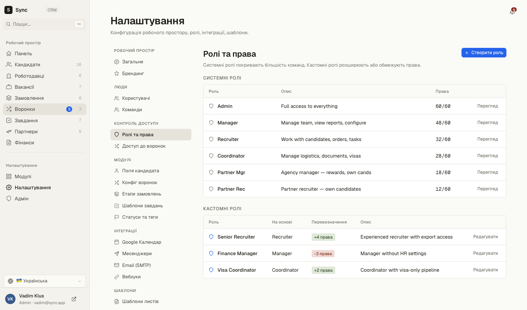Click the Кандидати people icon
Viewport: 527px width, 310px height.
[x=9, y=64]
